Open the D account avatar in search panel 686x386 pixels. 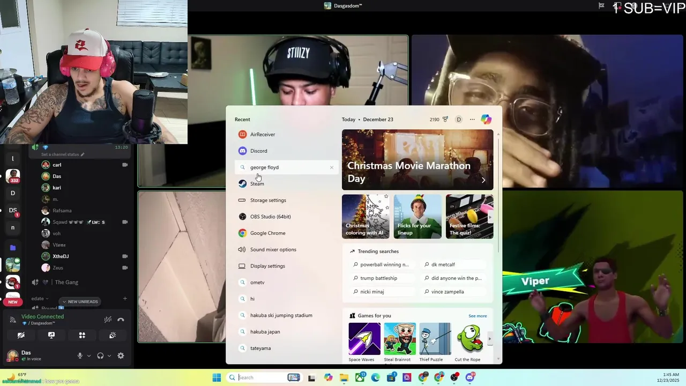pos(459,120)
